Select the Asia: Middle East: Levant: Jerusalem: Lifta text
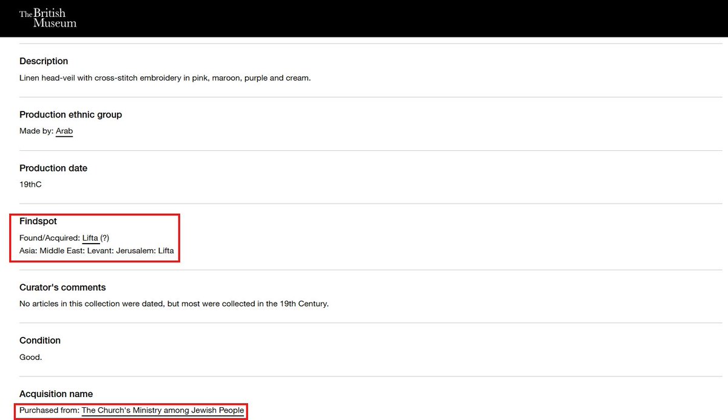 96,250
